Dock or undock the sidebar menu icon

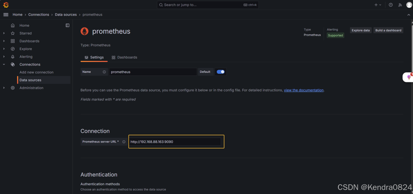click(67, 26)
